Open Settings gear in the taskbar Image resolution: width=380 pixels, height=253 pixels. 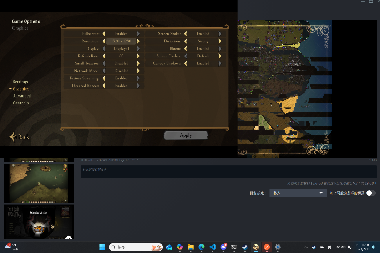pyautogui.click(x=278, y=247)
